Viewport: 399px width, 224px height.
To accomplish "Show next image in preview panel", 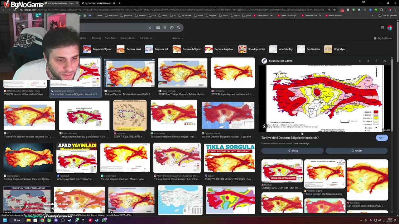I will point(368,61).
